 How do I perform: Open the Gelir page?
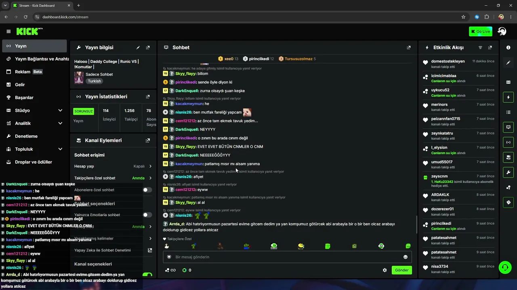(x=35, y=85)
